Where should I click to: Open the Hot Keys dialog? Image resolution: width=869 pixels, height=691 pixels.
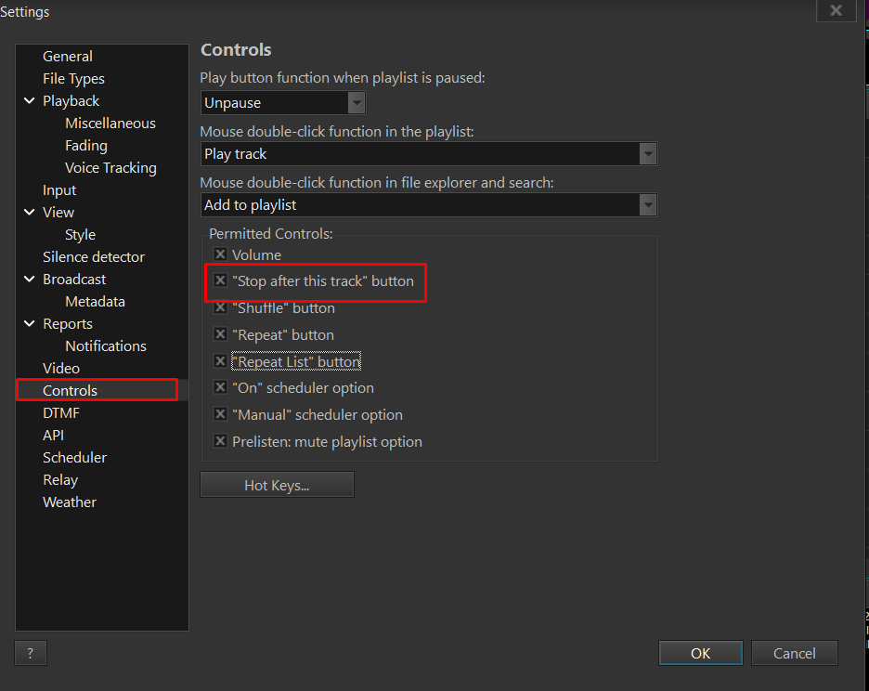(277, 485)
